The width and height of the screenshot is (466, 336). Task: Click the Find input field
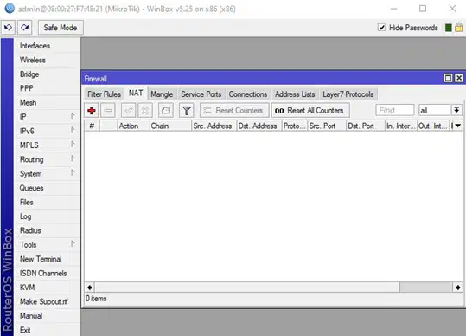pos(394,110)
